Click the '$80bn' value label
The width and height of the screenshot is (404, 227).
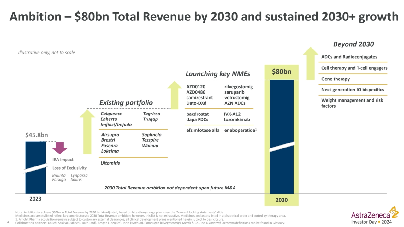(x=282, y=72)
